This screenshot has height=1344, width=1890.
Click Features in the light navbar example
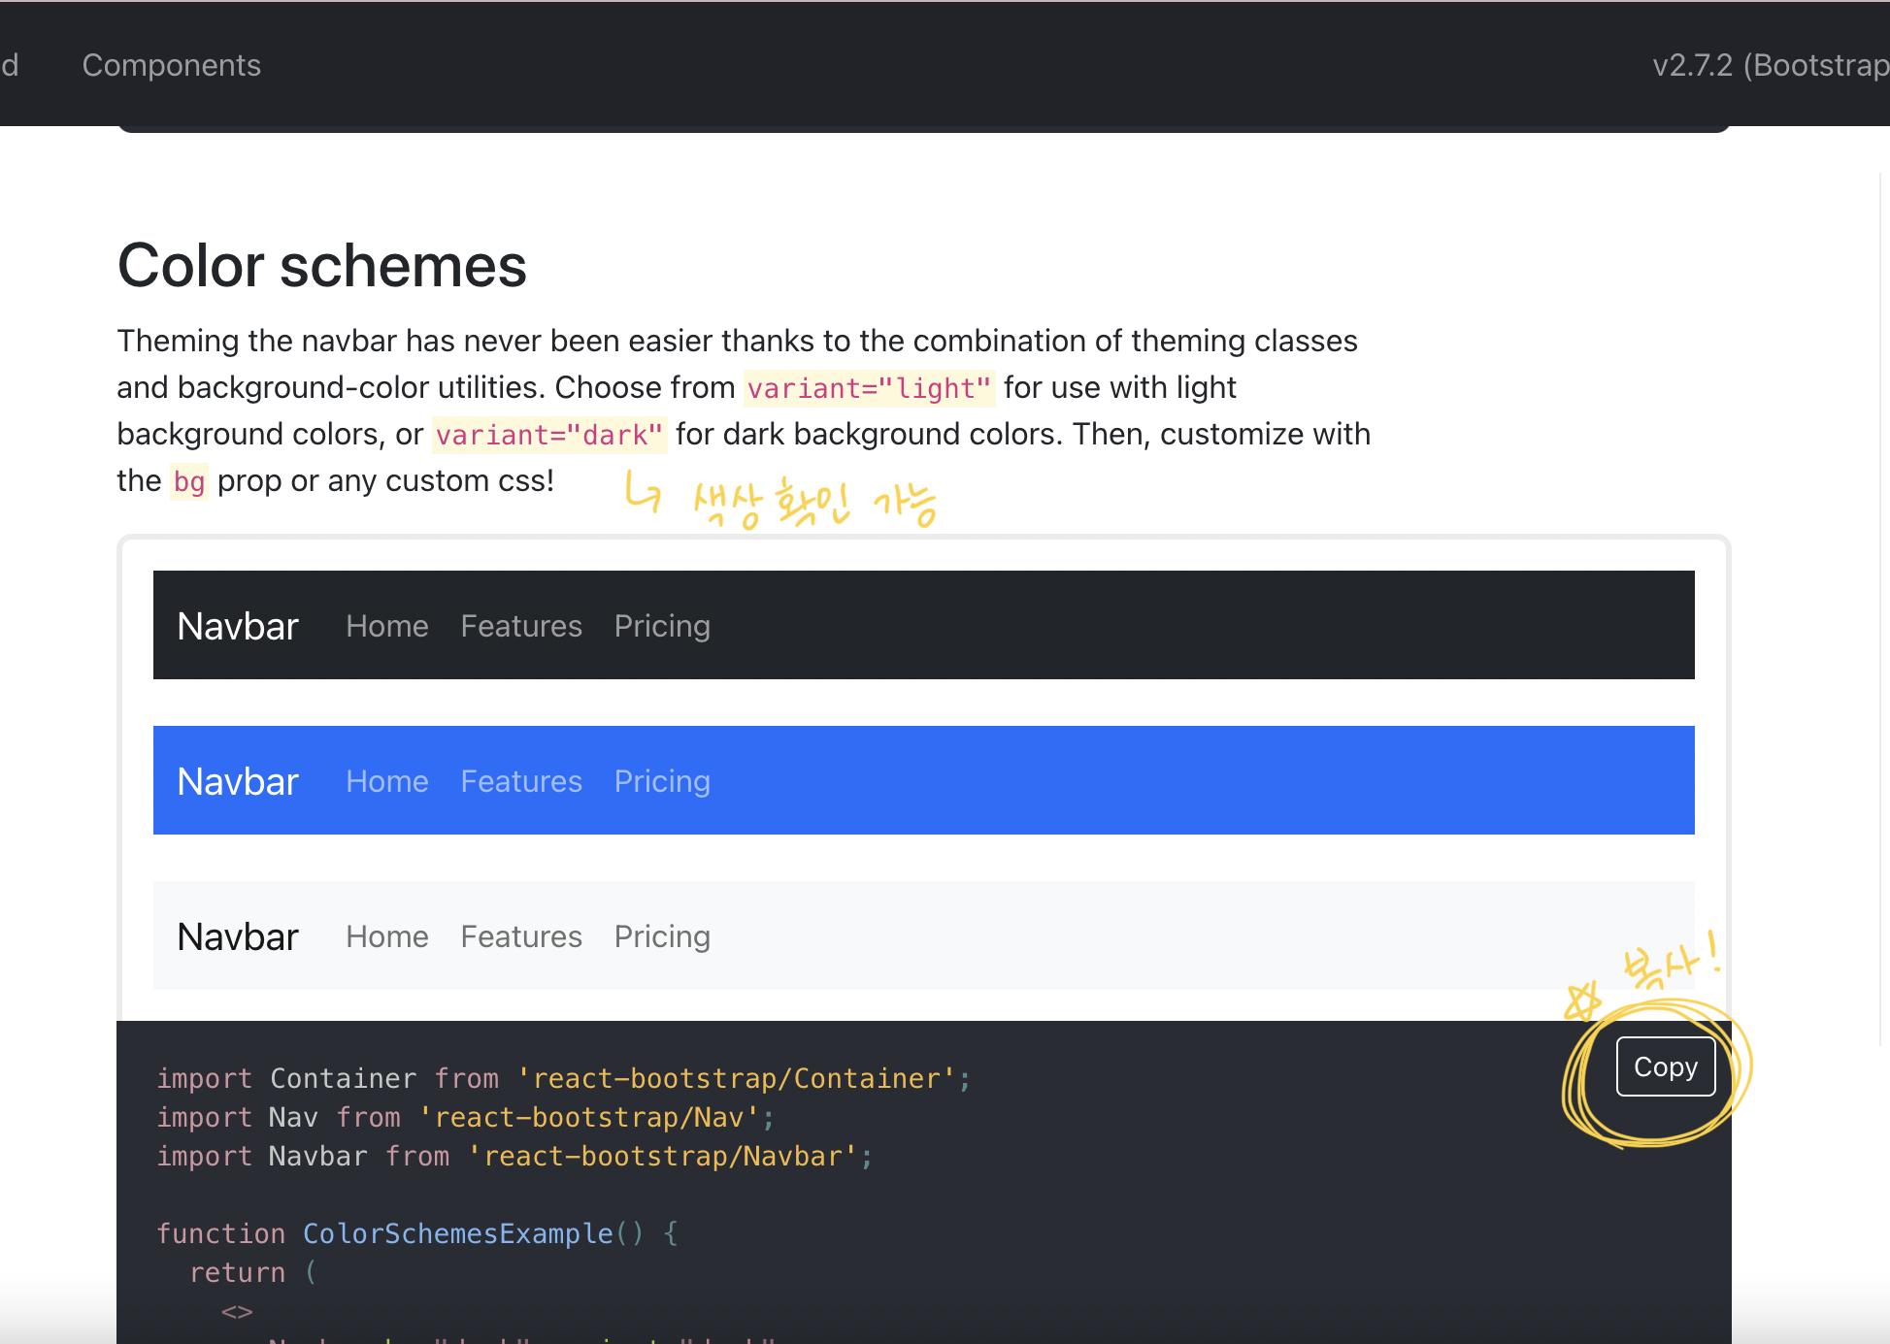click(520, 935)
